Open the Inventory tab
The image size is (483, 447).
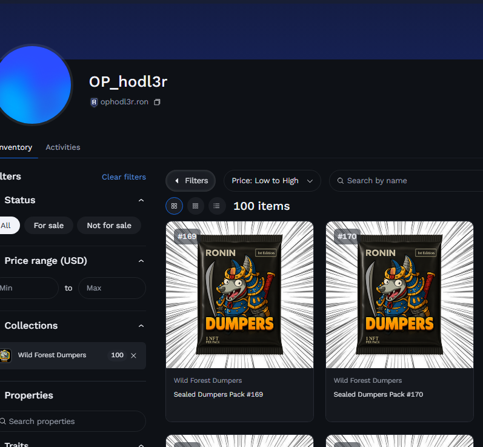coord(15,147)
